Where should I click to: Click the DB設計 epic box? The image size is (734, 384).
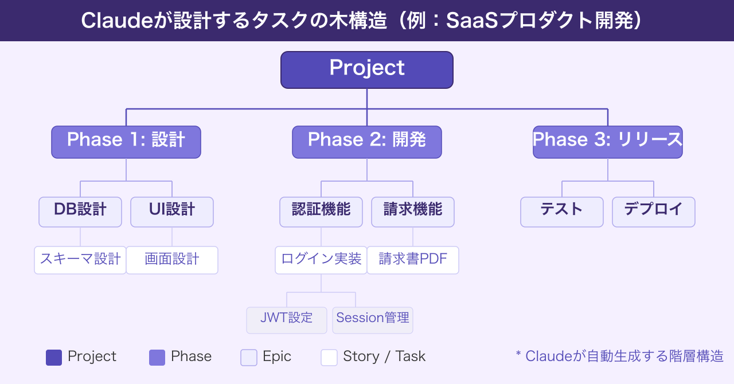point(80,211)
